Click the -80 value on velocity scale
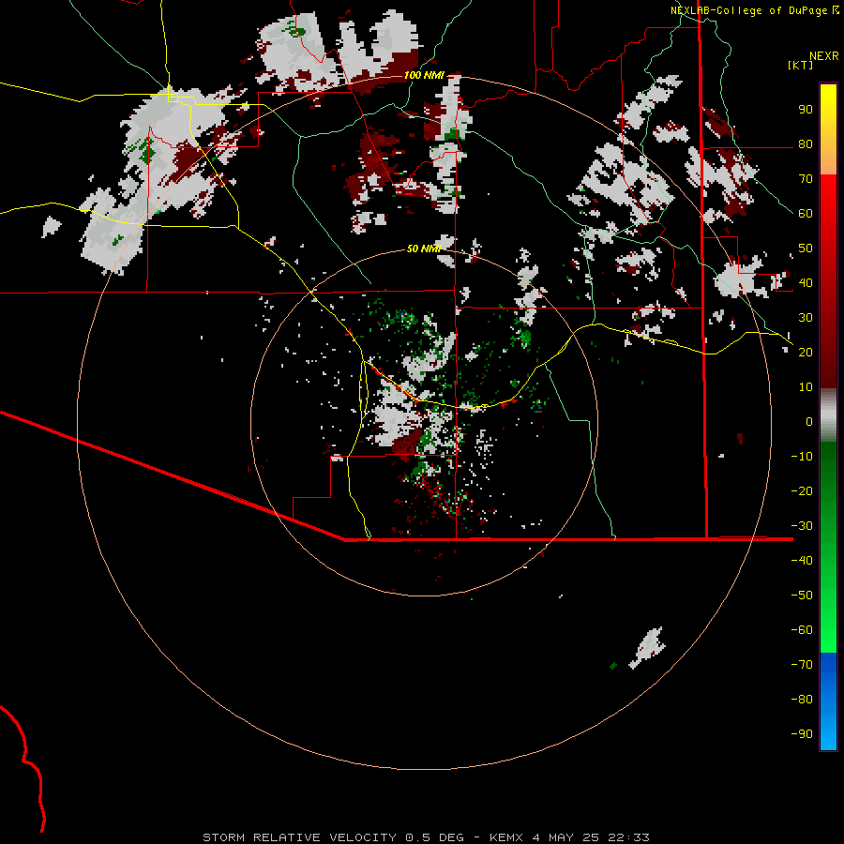844x844 pixels. (802, 700)
